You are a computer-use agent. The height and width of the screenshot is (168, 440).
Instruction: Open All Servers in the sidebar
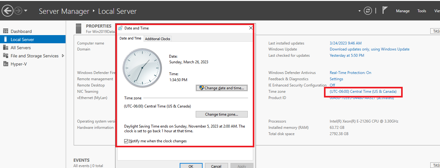point(33,48)
